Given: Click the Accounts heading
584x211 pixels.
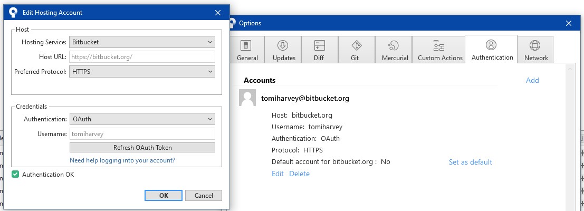Looking at the screenshot, I should [x=260, y=80].
